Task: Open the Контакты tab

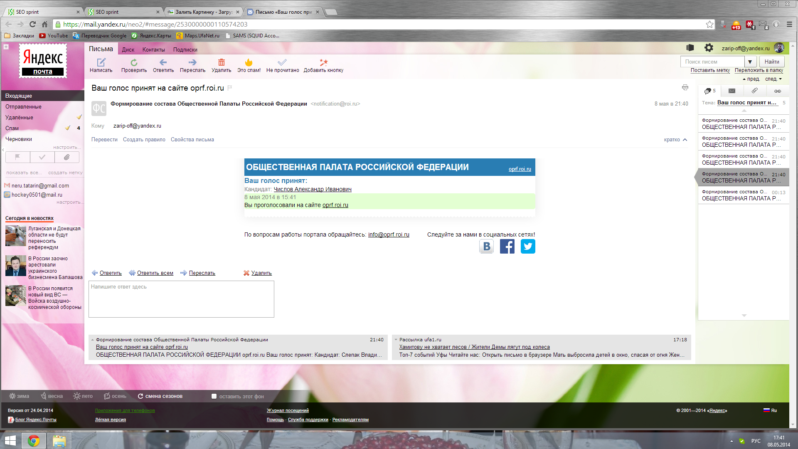Action: click(153, 49)
